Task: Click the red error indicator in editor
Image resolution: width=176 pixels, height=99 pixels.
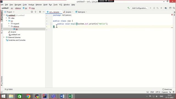Action: coord(172,15)
